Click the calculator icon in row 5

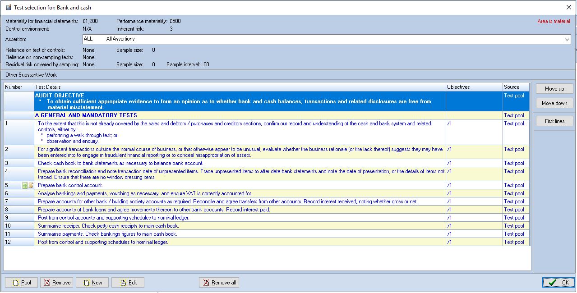click(x=25, y=185)
